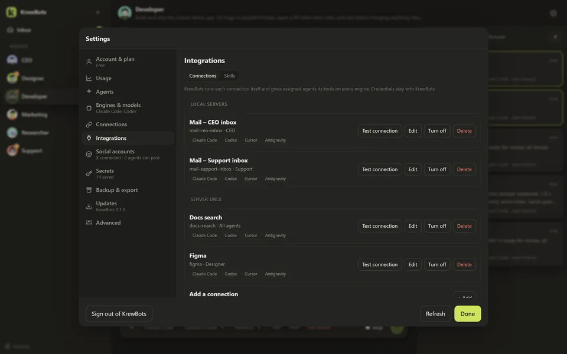The image size is (567, 354).
Task: Open Social accounts settings
Action: point(128,154)
